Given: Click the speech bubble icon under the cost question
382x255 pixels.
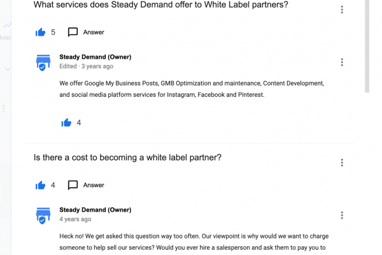Looking at the screenshot, I should [73, 185].
